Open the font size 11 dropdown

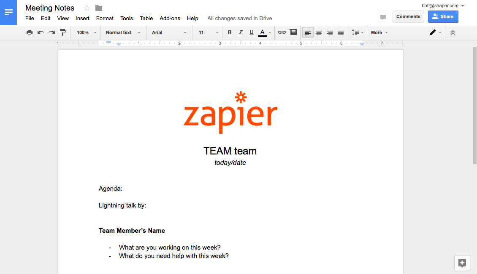pos(209,32)
